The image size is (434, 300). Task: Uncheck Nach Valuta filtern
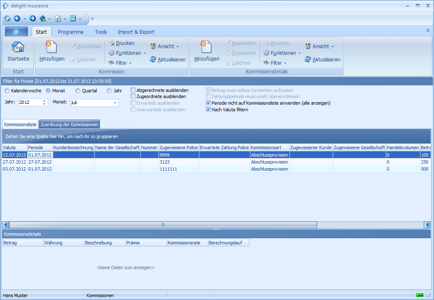(208, 110)
